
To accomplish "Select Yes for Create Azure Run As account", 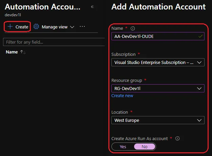I will 123,147.
